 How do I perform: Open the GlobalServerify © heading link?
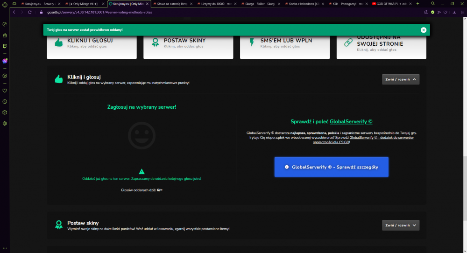[351, 121]
